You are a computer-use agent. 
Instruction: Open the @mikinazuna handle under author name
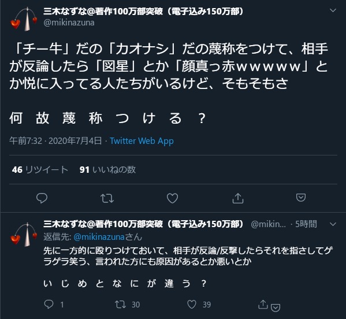69,23
